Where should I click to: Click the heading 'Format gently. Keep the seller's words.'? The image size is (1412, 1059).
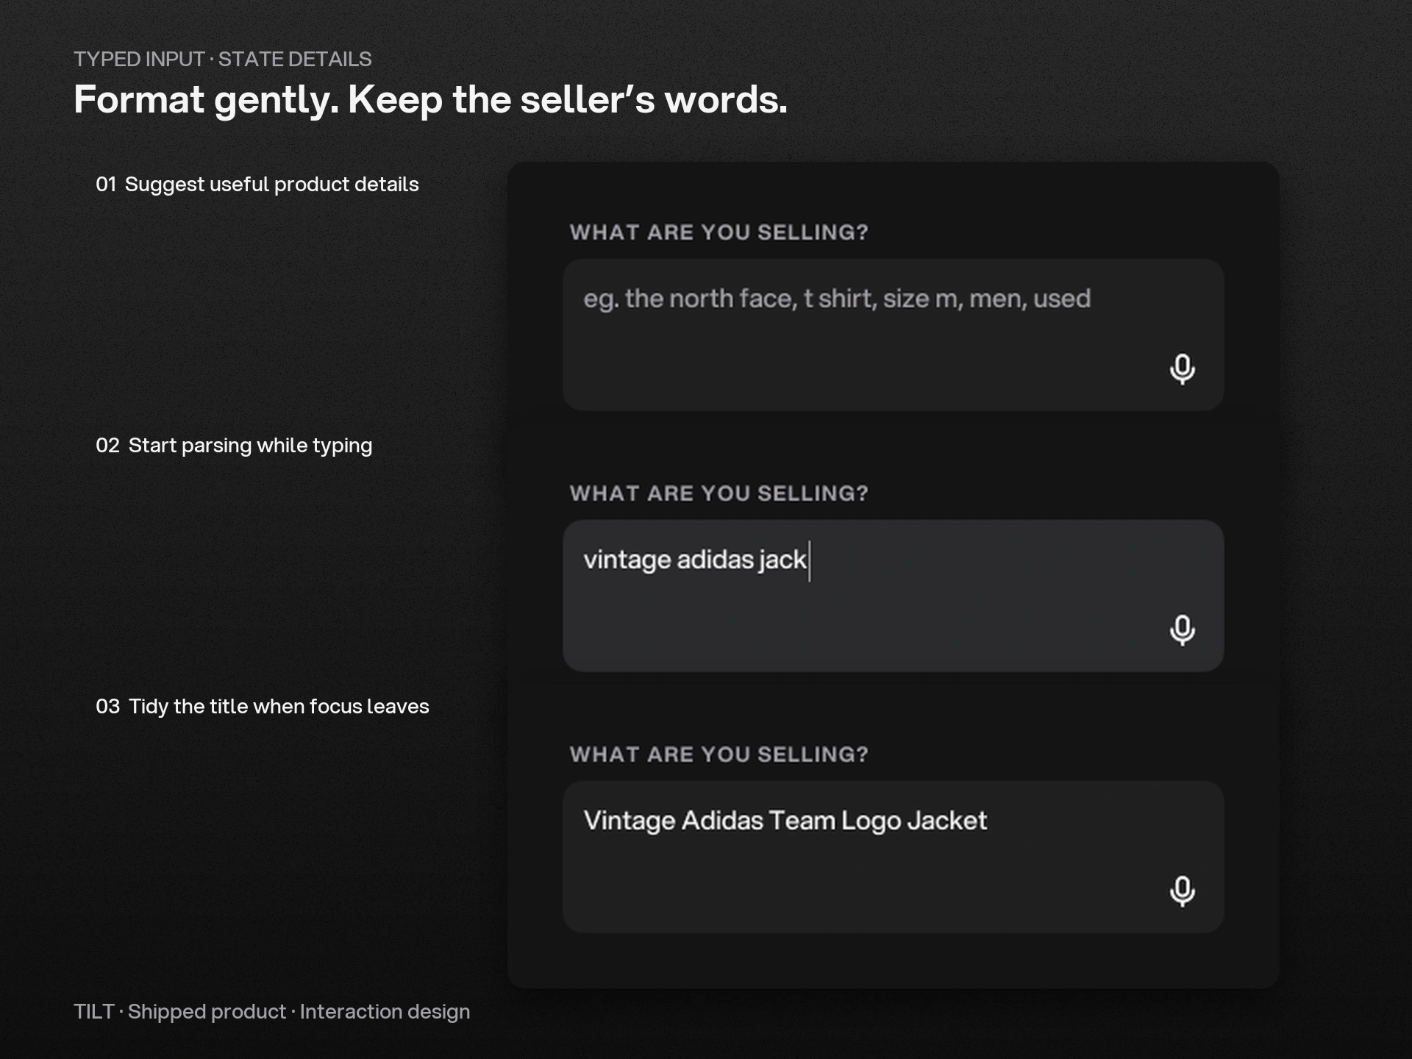pos(430,100)
